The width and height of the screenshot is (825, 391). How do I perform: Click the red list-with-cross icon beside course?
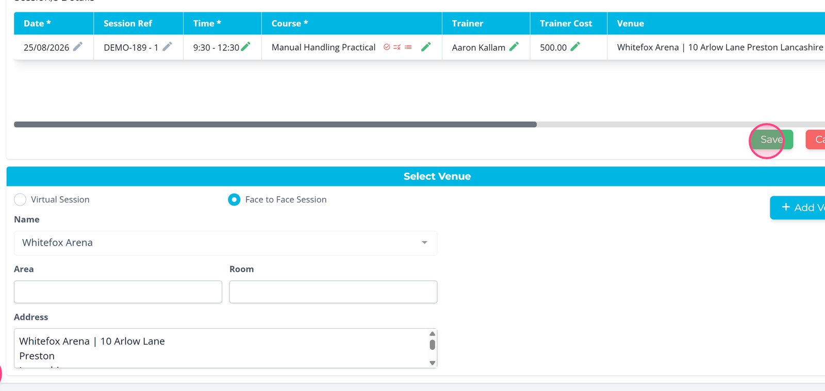pos(397,47)
